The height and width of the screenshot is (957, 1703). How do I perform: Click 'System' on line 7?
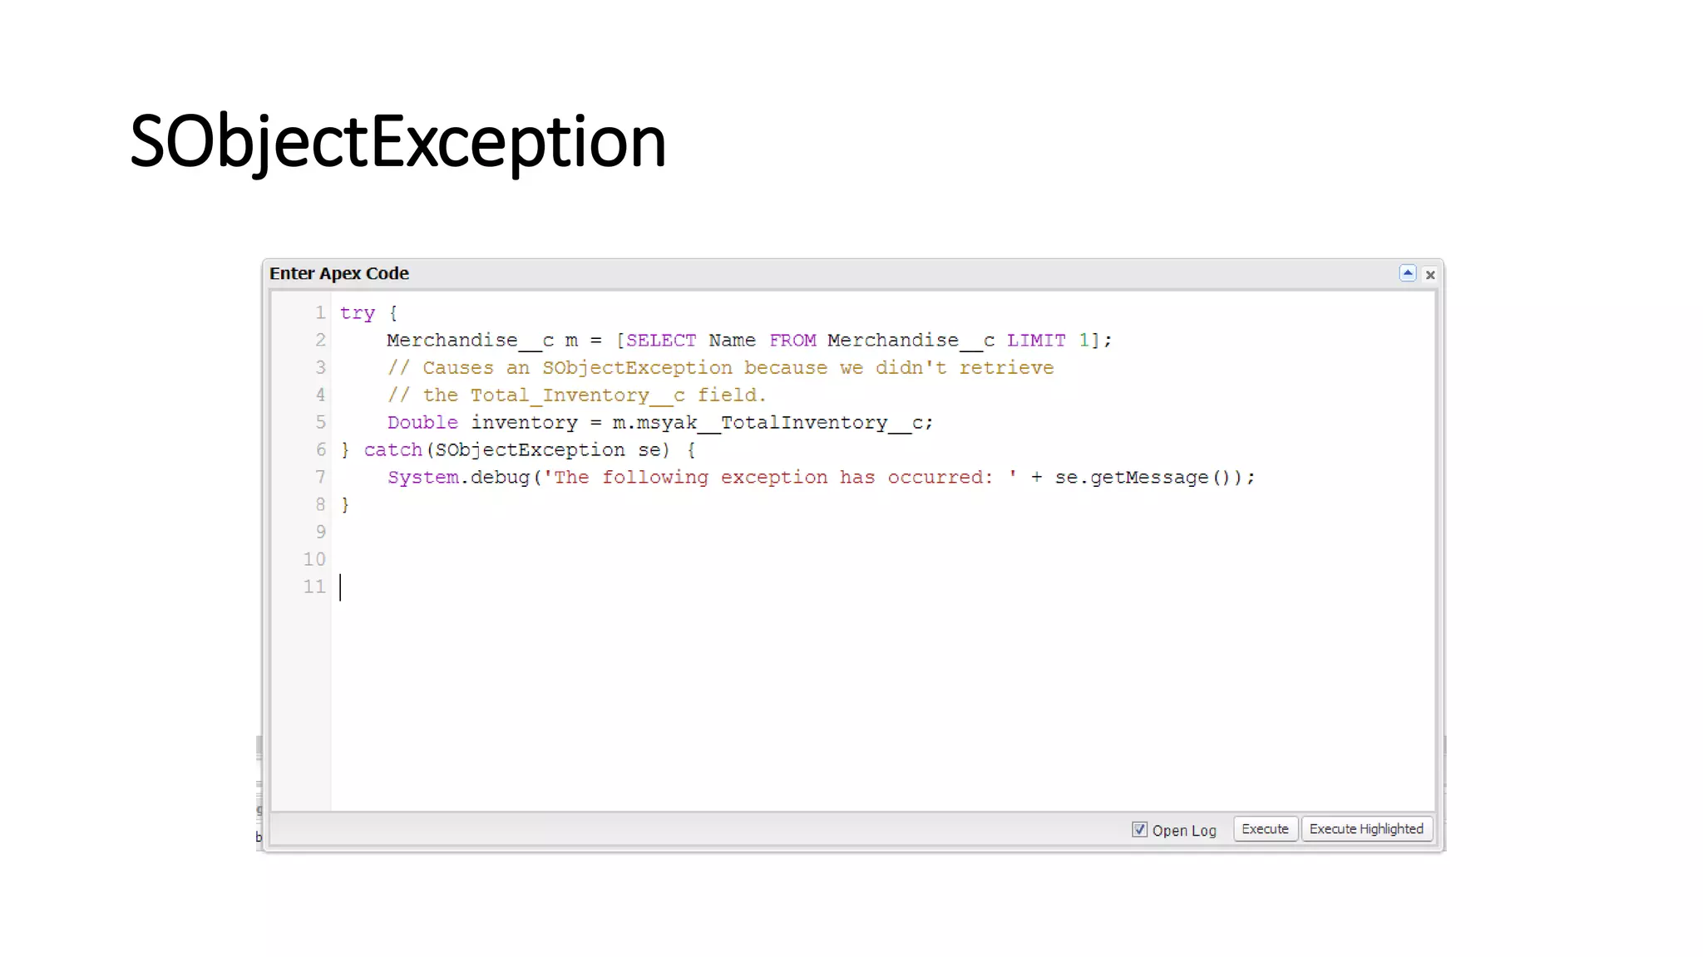click(x=422, y=478)
